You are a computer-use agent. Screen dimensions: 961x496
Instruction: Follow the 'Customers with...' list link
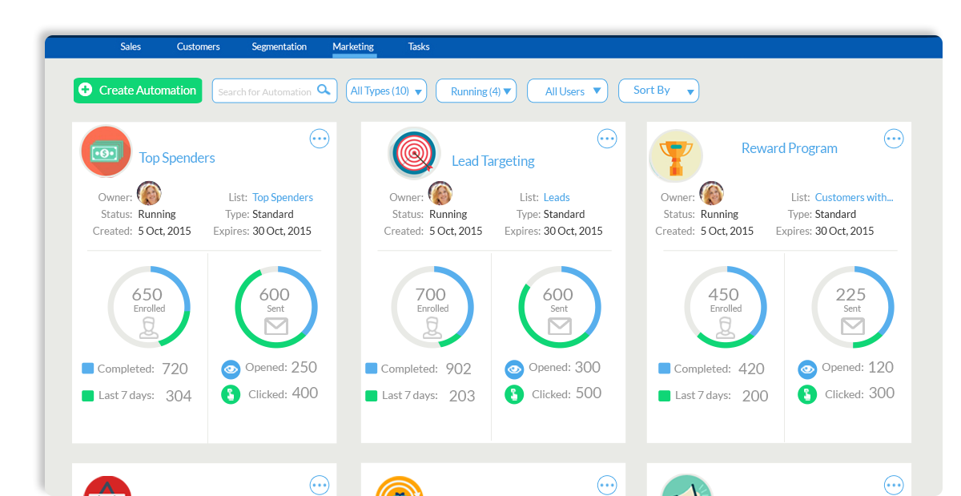tap(854, 197)
